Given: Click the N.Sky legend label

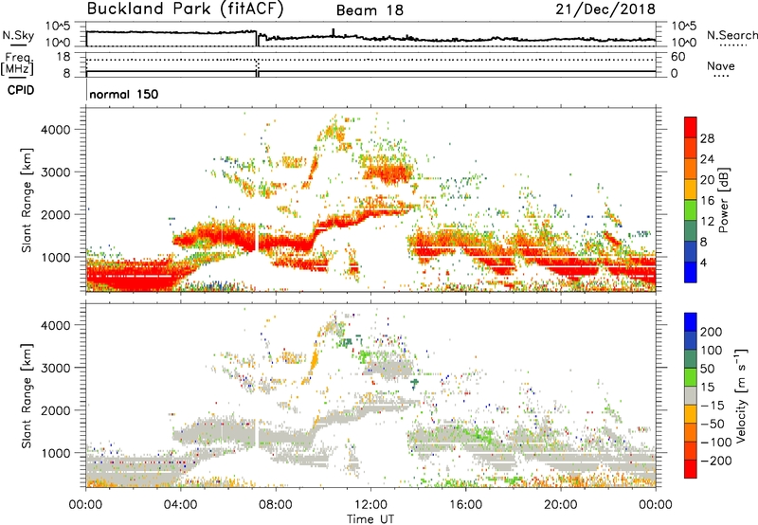Looking at the screenshot, I should pyautogui.click(x=18, y=35).
